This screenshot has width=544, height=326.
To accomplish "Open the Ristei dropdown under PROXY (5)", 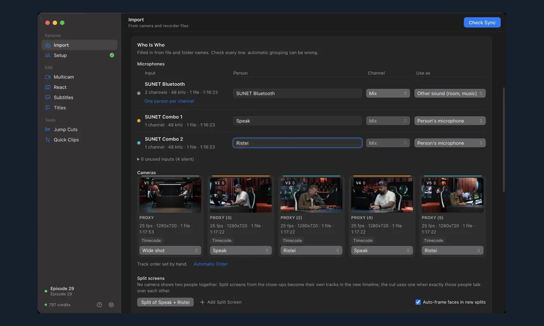I will (453, 251).
